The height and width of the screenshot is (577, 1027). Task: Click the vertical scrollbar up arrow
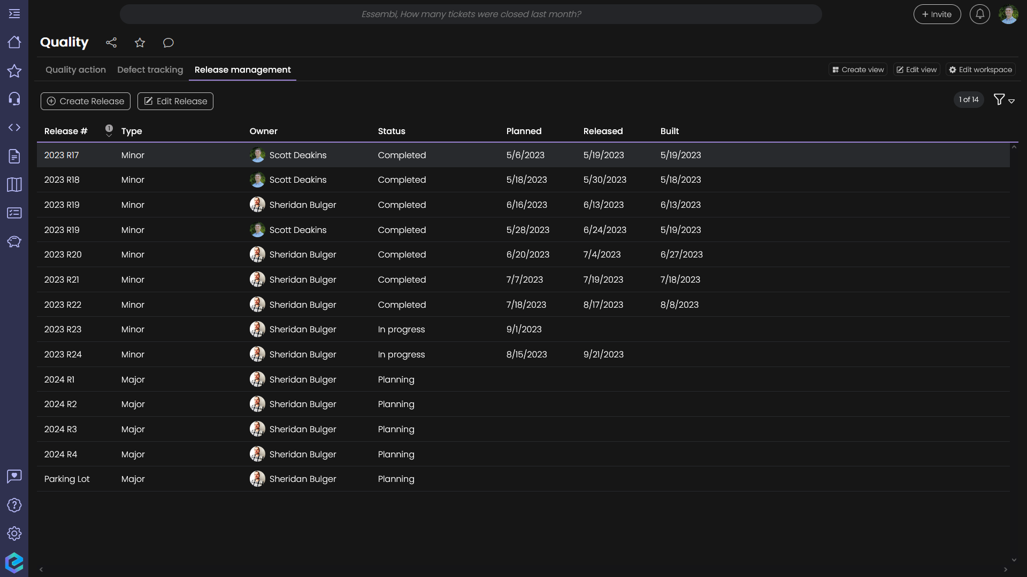[1014, 147]
